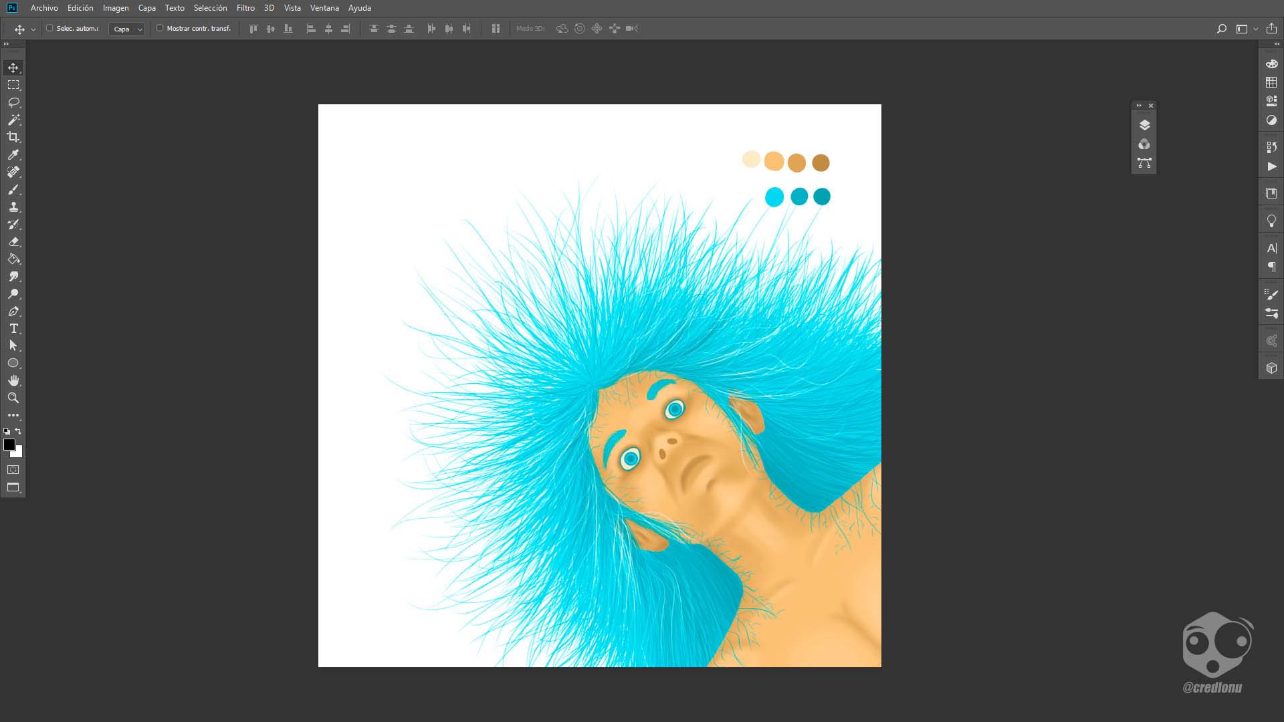Open the Learn lightbulb panel icon

(x=1271, y=221)
